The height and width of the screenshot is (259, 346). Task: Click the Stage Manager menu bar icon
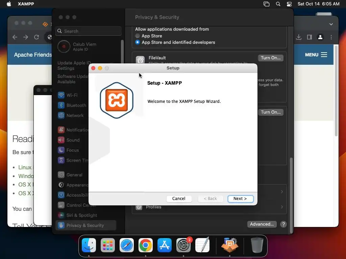click(x=266, y=4)
